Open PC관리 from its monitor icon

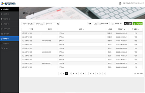[x=2, y=48]
